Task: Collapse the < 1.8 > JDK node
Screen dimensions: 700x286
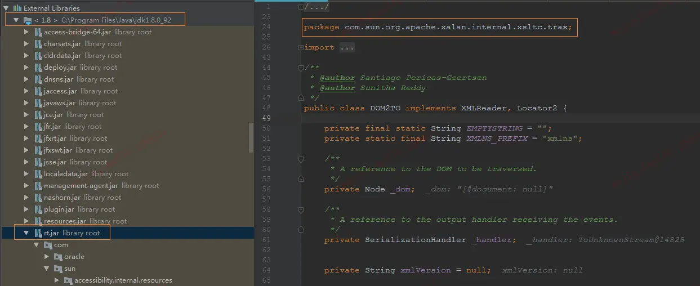Action: [x=16, y=20]
